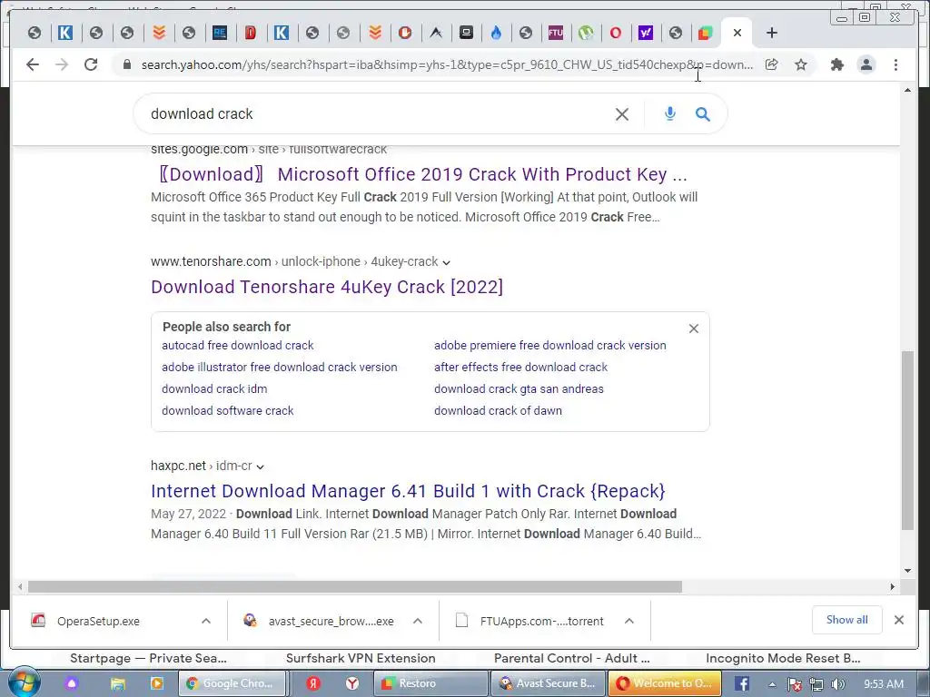Viewport: 930px width, 697px height.
Task: Click the address bar URL
Action: 447,64
